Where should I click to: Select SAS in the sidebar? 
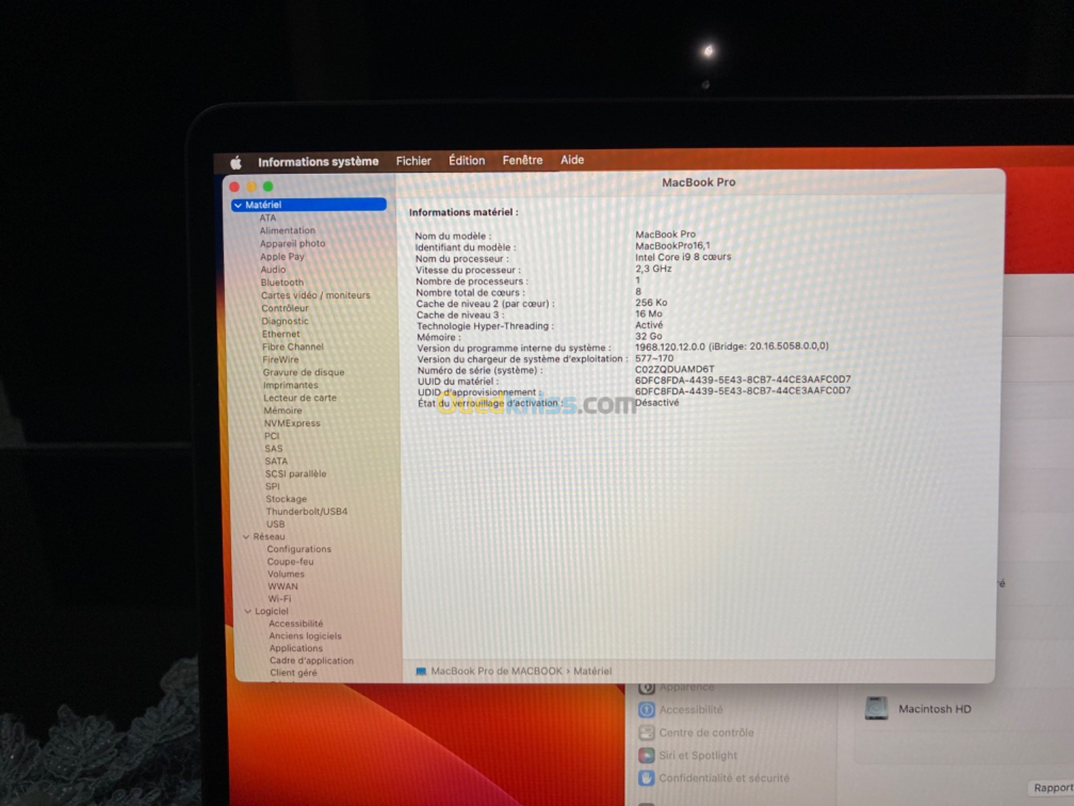click(x=274, y=449)
